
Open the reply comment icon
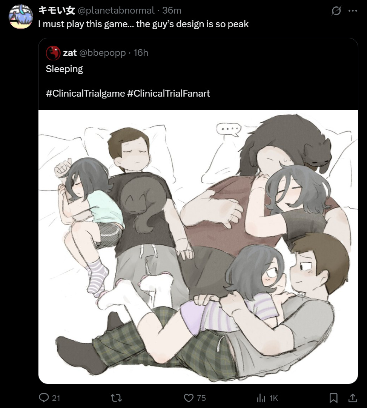tap(44, 397)
